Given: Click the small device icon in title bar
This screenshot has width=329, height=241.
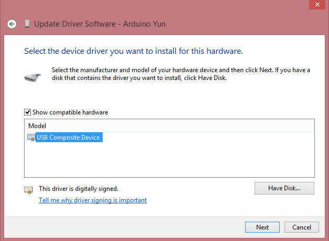Looking at the screenshot, I should (27, 24).
